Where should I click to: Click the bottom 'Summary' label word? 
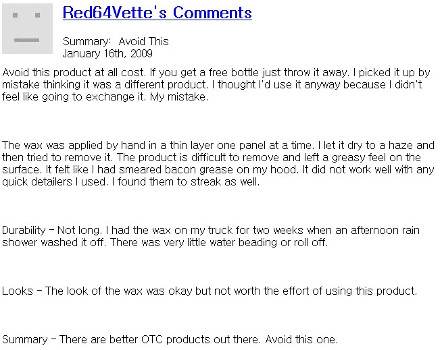coord(25,339)
